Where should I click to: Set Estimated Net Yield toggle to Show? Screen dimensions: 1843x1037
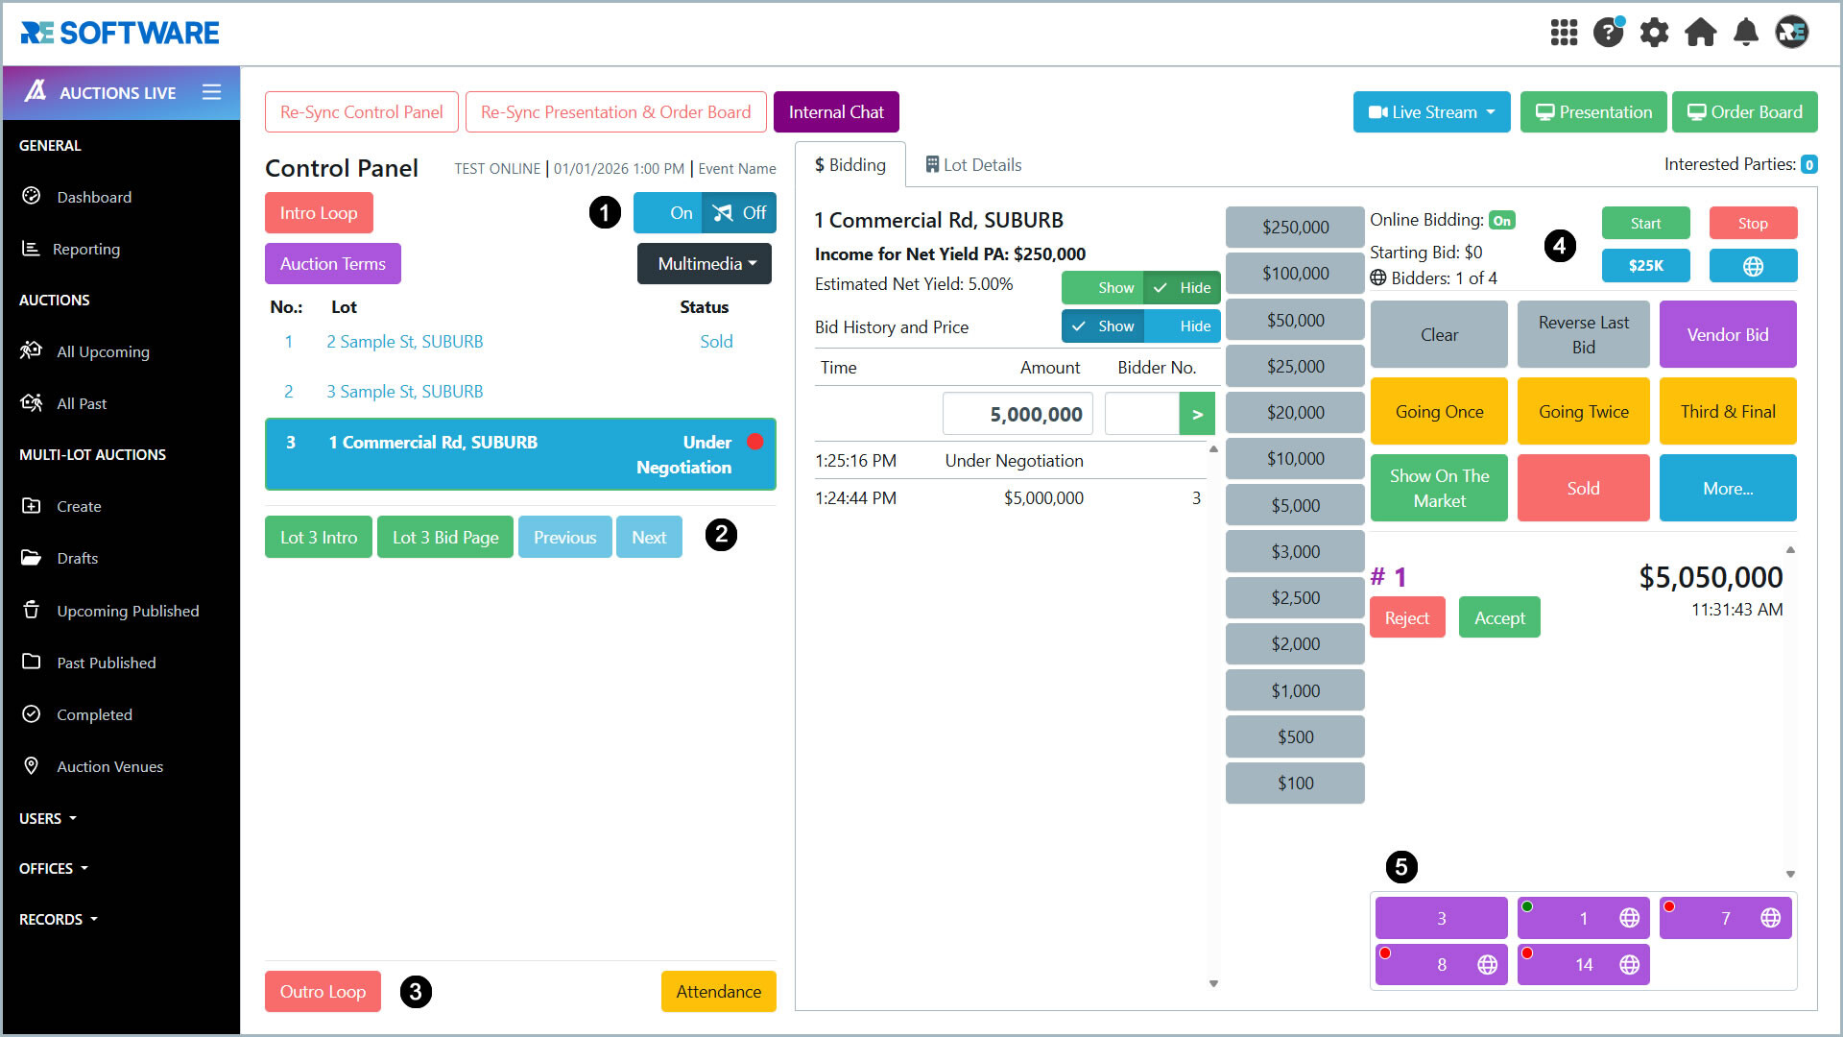point(1102,287)
